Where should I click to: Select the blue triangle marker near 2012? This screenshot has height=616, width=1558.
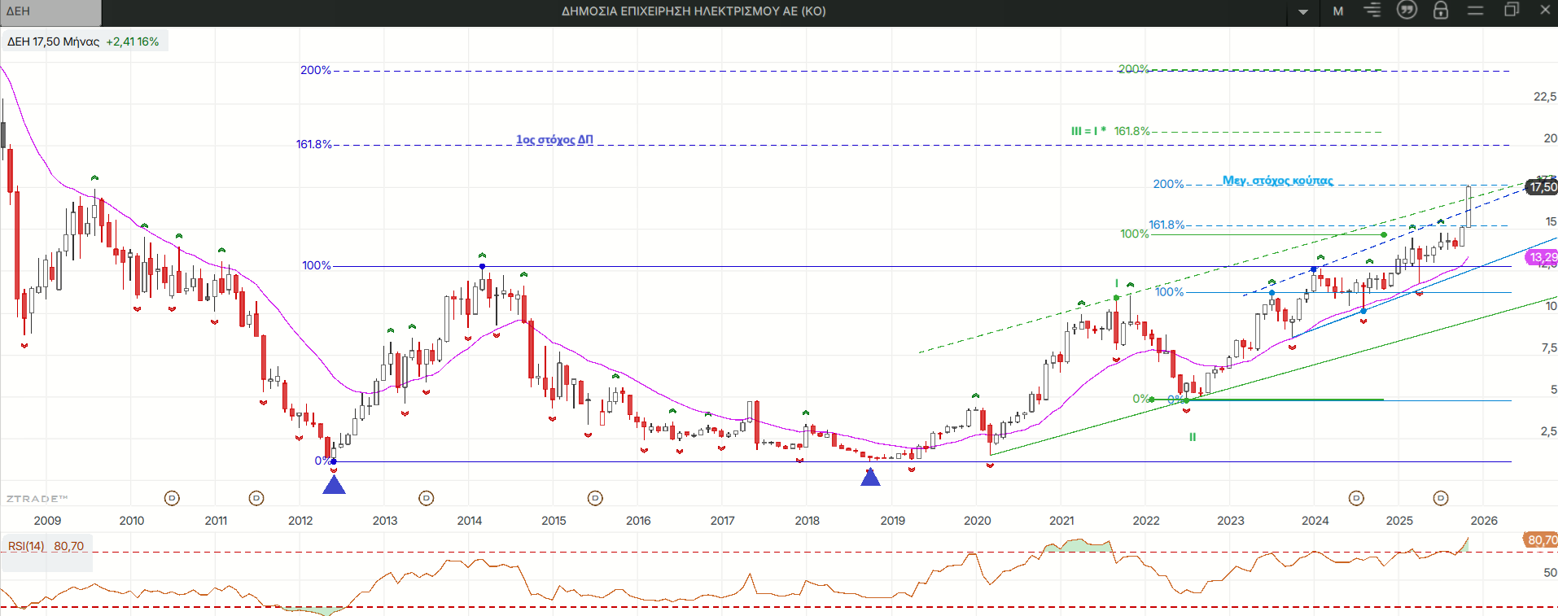point(334,486)
